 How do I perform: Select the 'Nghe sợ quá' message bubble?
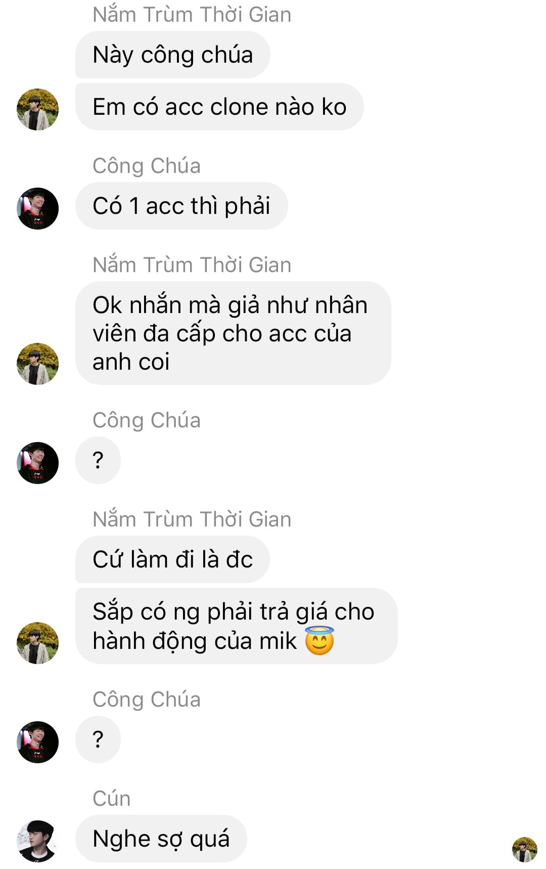pyautogui.click(x=161, y=839)
